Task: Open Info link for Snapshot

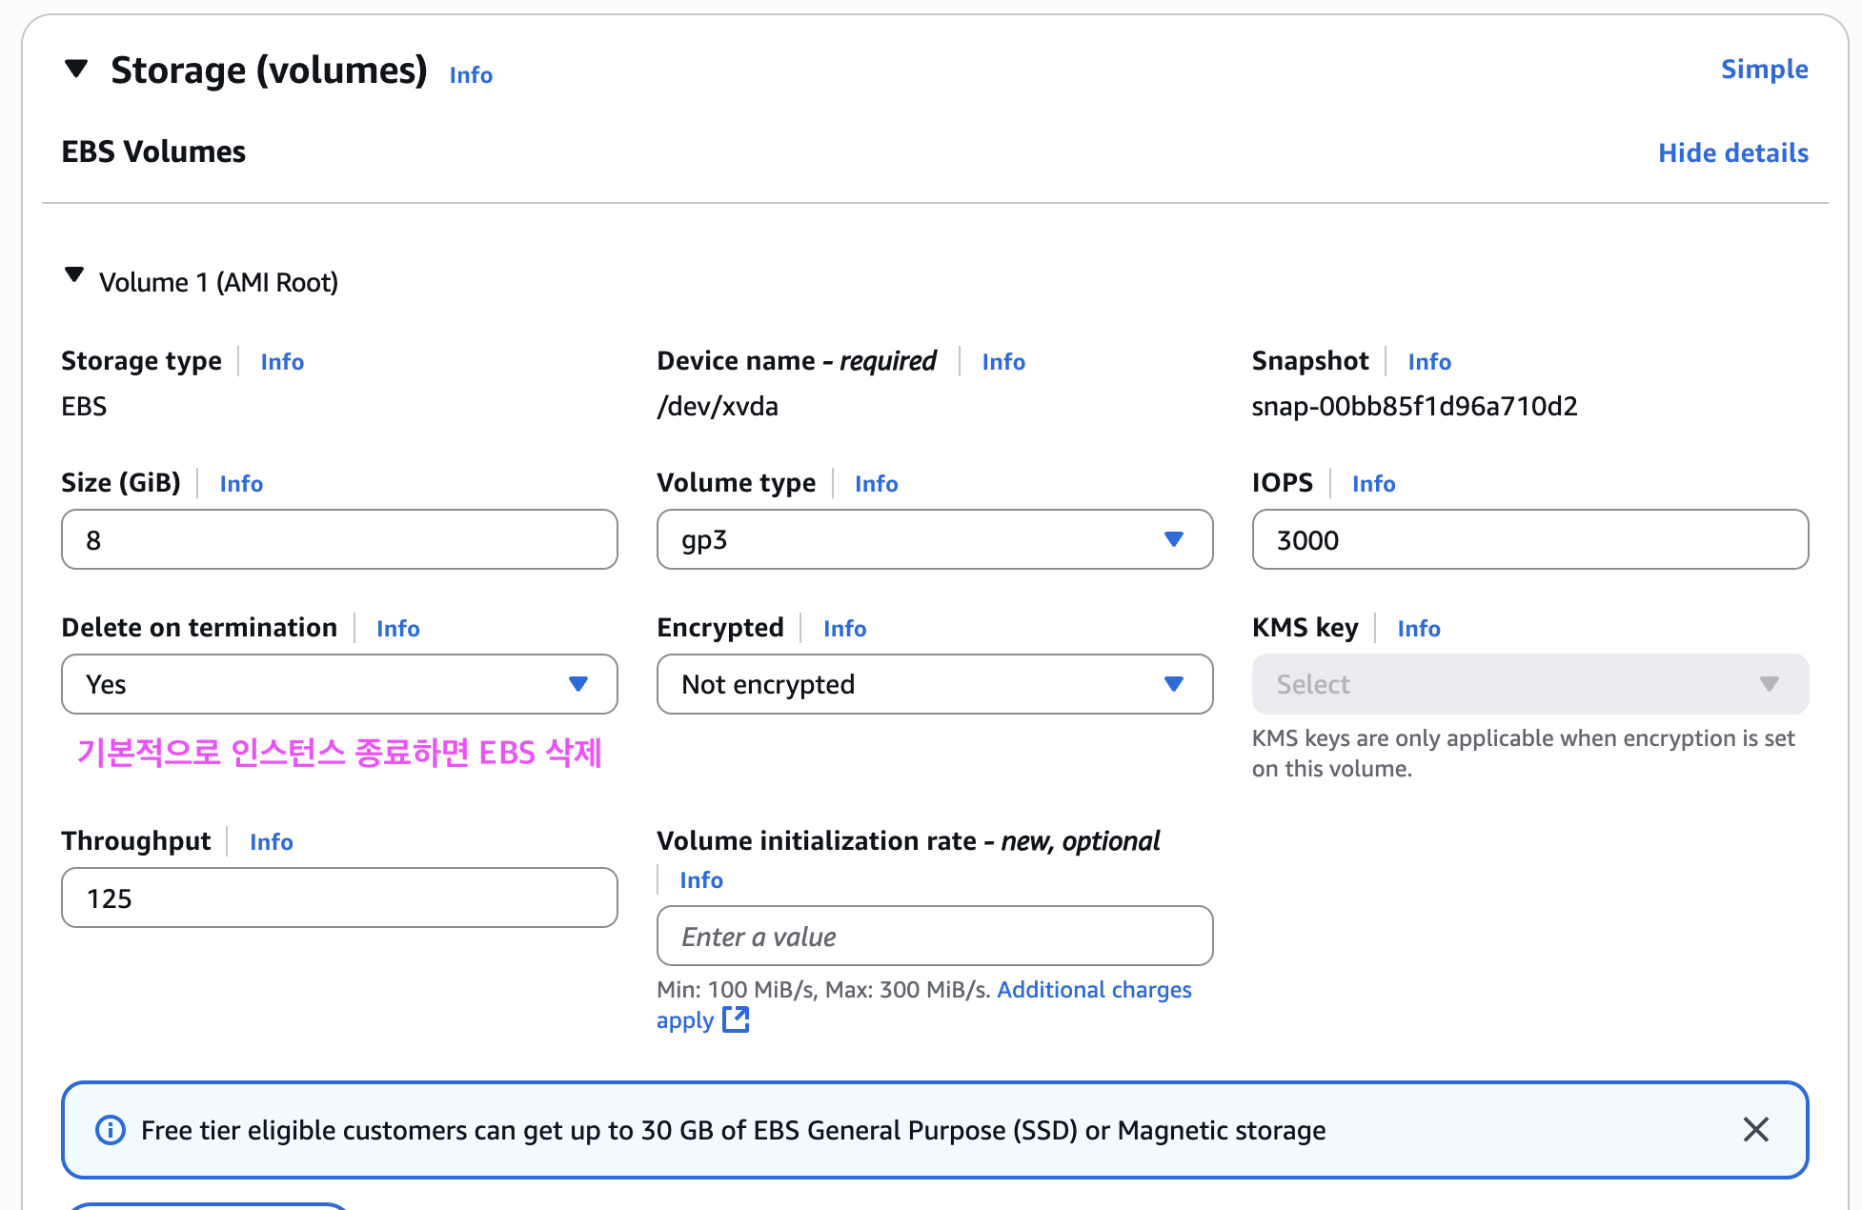Action: click(x=1429, y=362)
